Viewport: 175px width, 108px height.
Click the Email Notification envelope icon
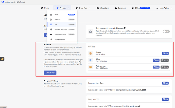(x=51, y=34)
